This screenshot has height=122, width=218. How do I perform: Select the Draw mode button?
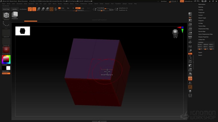click(x=34, y=9)
